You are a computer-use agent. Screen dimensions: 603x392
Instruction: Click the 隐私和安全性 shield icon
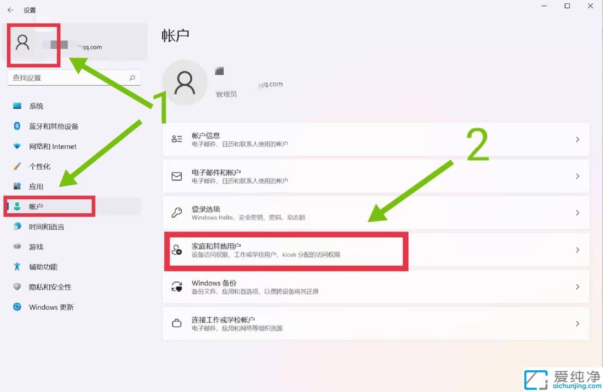pos(17,287)
